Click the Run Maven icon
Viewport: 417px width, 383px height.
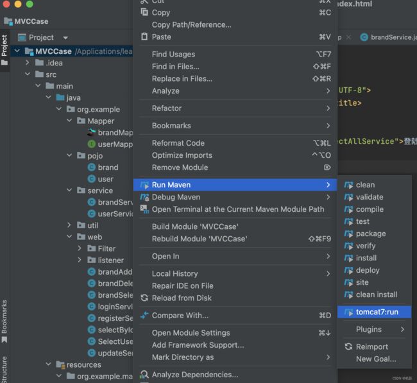click(144, 185)
